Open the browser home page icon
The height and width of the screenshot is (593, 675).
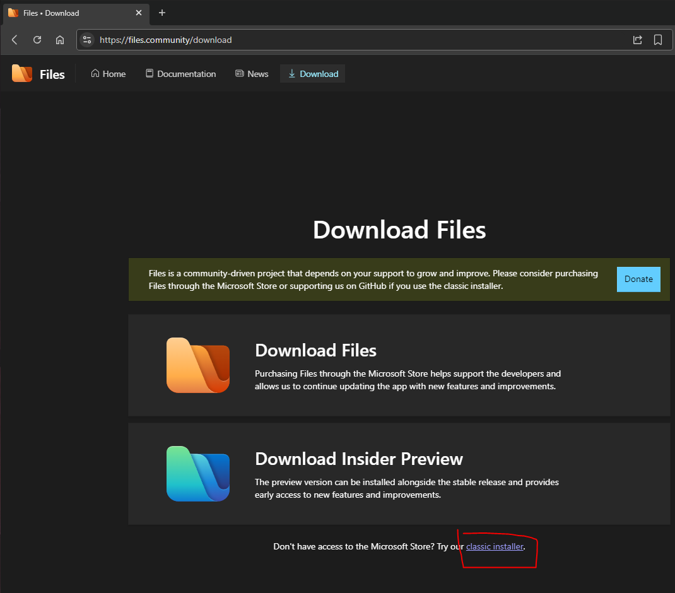(60, 40)
